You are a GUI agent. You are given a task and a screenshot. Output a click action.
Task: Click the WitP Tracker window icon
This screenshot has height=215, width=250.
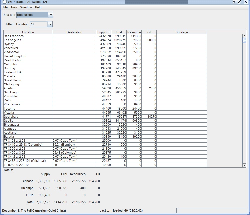tap(4, 2)
